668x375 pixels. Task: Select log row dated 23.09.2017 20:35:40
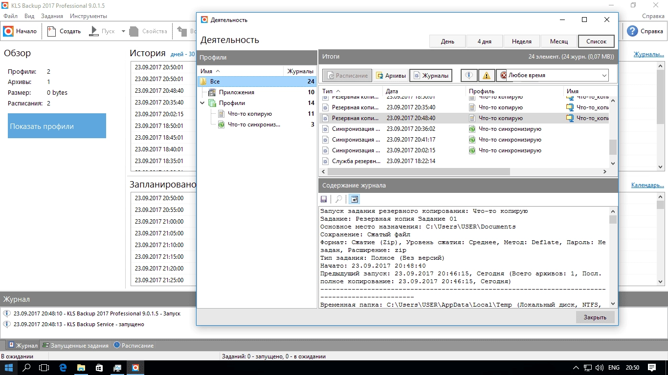pyautogui.click(x=464, y=107)
